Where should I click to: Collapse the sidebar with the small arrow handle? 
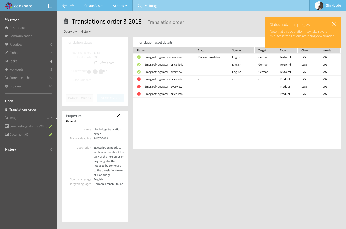click(x=56, y=118)
